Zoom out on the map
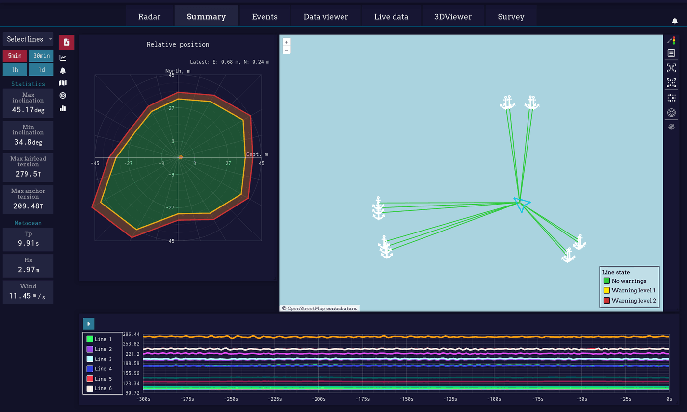The width and height of the screenshot is (687, 412). tap(287, 50)
